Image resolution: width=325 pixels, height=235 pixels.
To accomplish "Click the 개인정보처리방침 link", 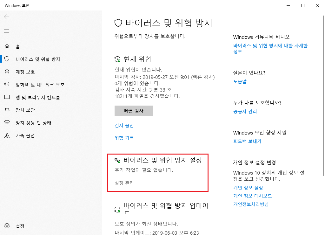I will (x=251, y=204).
